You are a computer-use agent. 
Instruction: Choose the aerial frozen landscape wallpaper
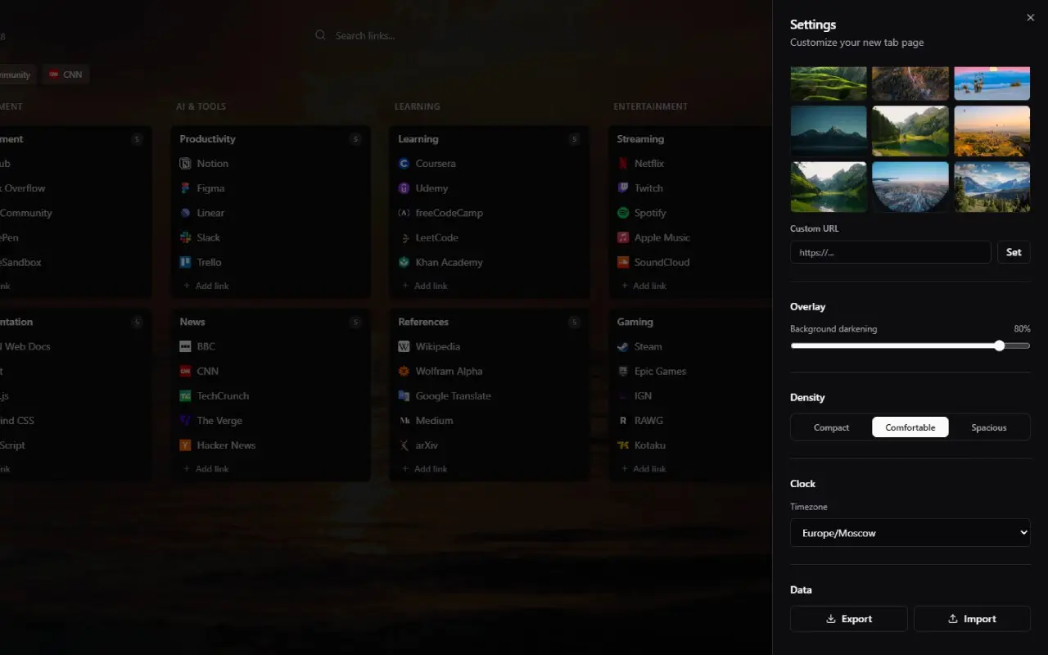tap(910, 187)
